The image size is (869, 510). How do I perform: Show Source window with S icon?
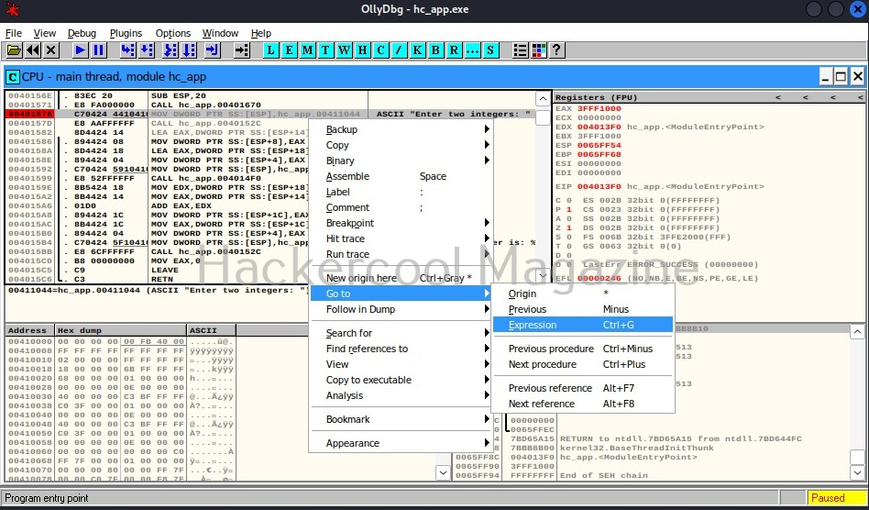pyautogui.click(x=489, y=50)
